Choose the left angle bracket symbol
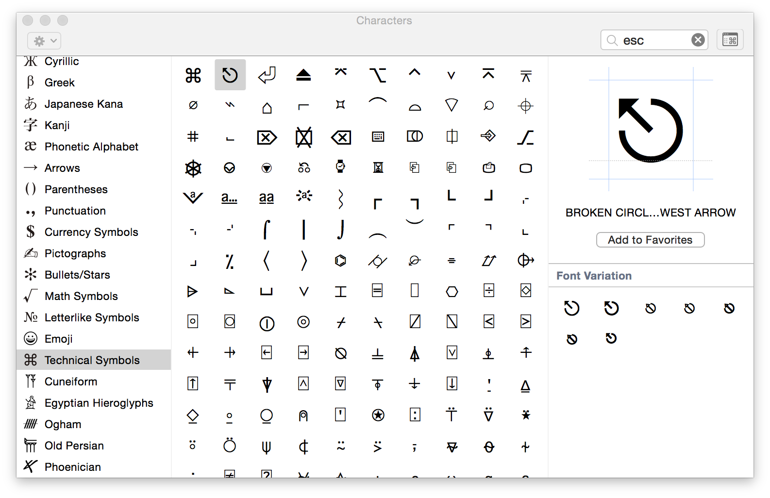This screenshot has height=498, width=770. 267,261
